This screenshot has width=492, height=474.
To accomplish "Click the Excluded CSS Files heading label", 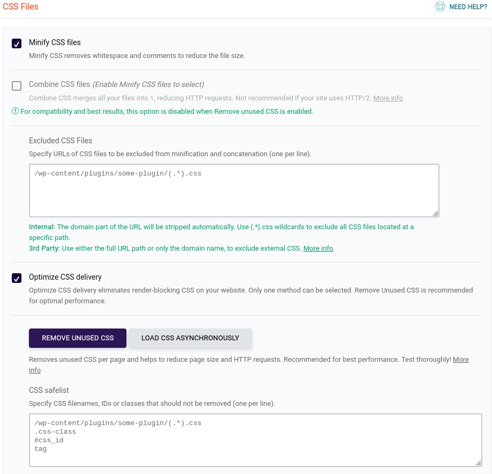I will (x=61, y=141).
